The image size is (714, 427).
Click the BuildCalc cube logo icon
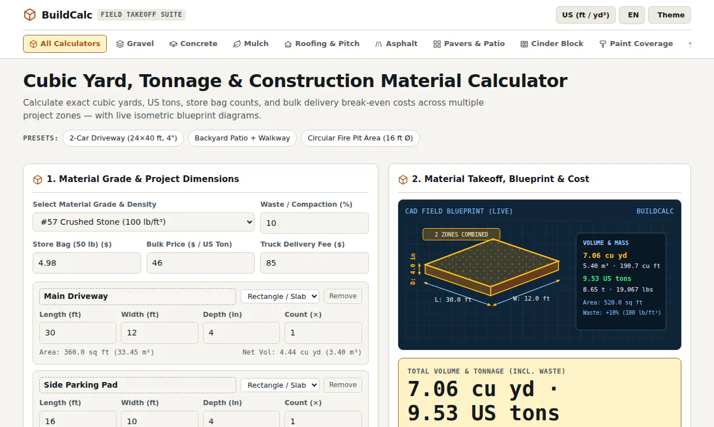point(29,15)
